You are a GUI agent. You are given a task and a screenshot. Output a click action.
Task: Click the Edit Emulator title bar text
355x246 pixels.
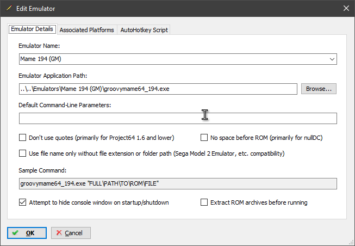35,9
